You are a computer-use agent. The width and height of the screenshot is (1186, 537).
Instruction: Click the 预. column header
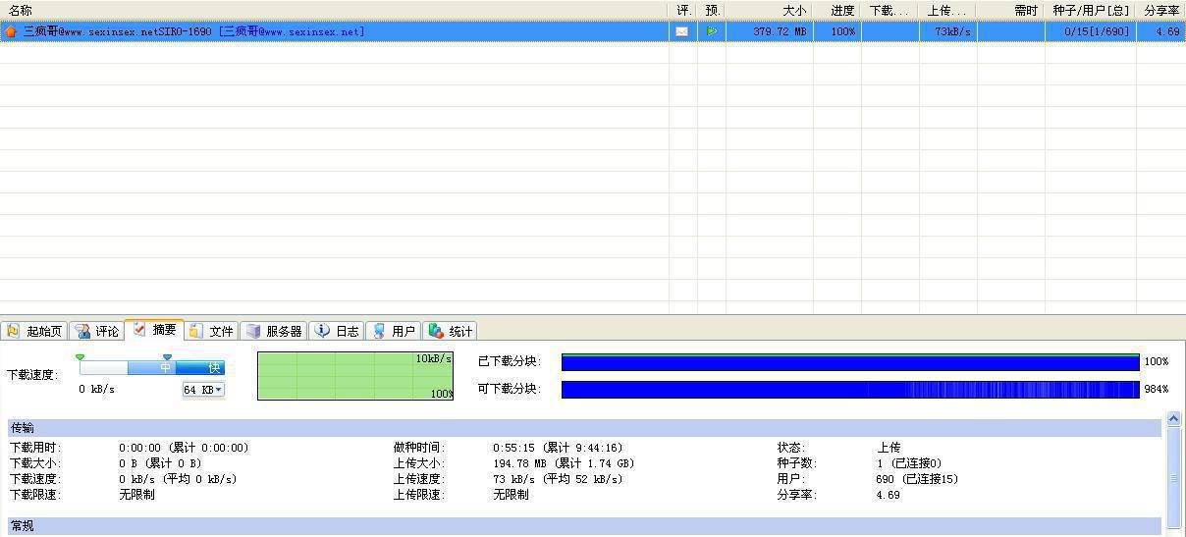712,10
